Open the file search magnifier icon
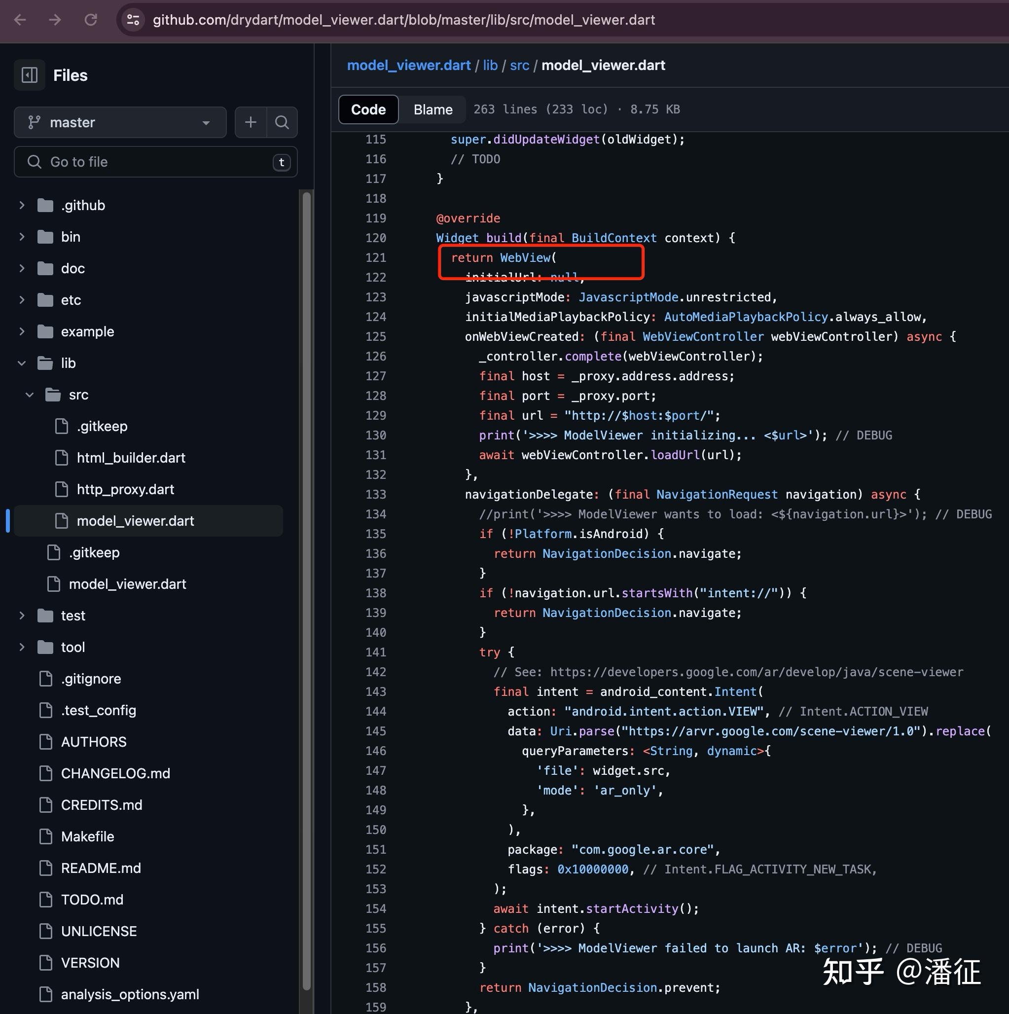The width and height of the screenshot is (1009, 1014). (x=282, y=122)
